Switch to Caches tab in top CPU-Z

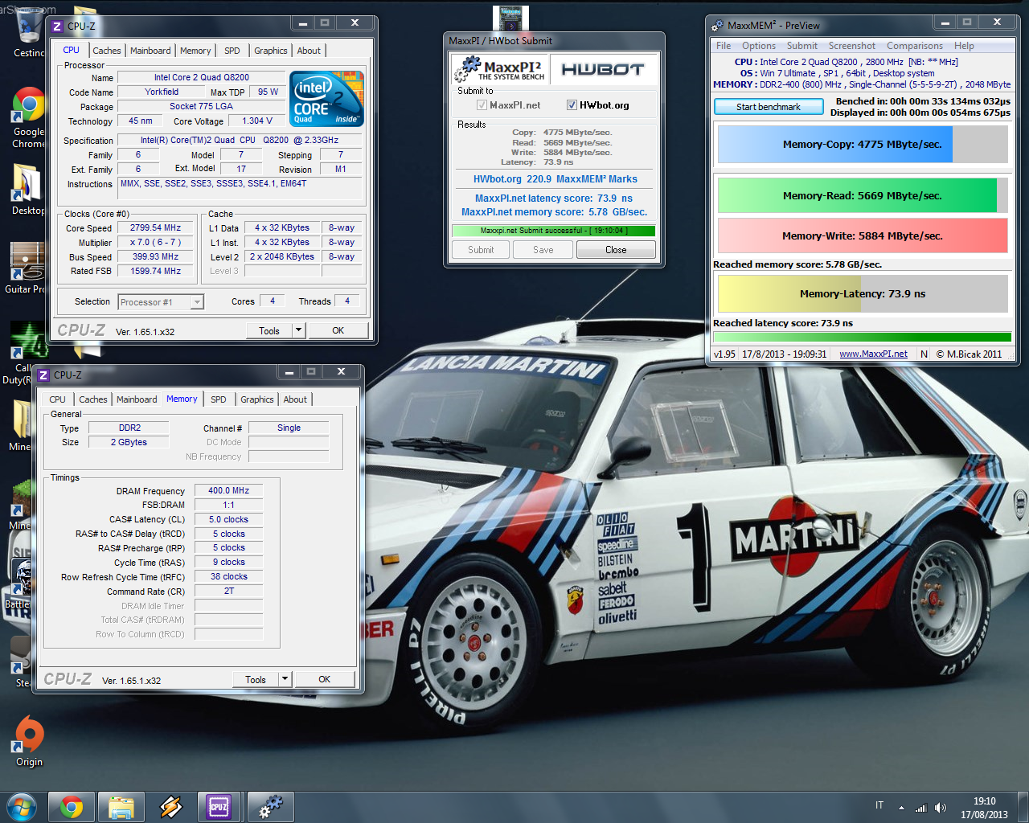pos(106,51)
